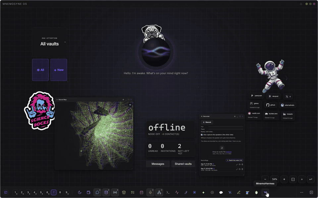Delete the Sep 17, 05:40 PM recording
This screenshot has height=198, width=318.
(242, 169)
